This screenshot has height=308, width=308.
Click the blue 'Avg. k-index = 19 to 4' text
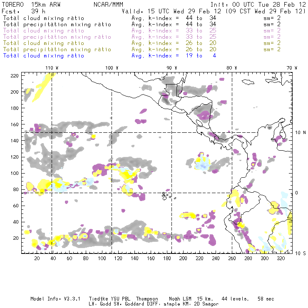[x=174, y=56]
